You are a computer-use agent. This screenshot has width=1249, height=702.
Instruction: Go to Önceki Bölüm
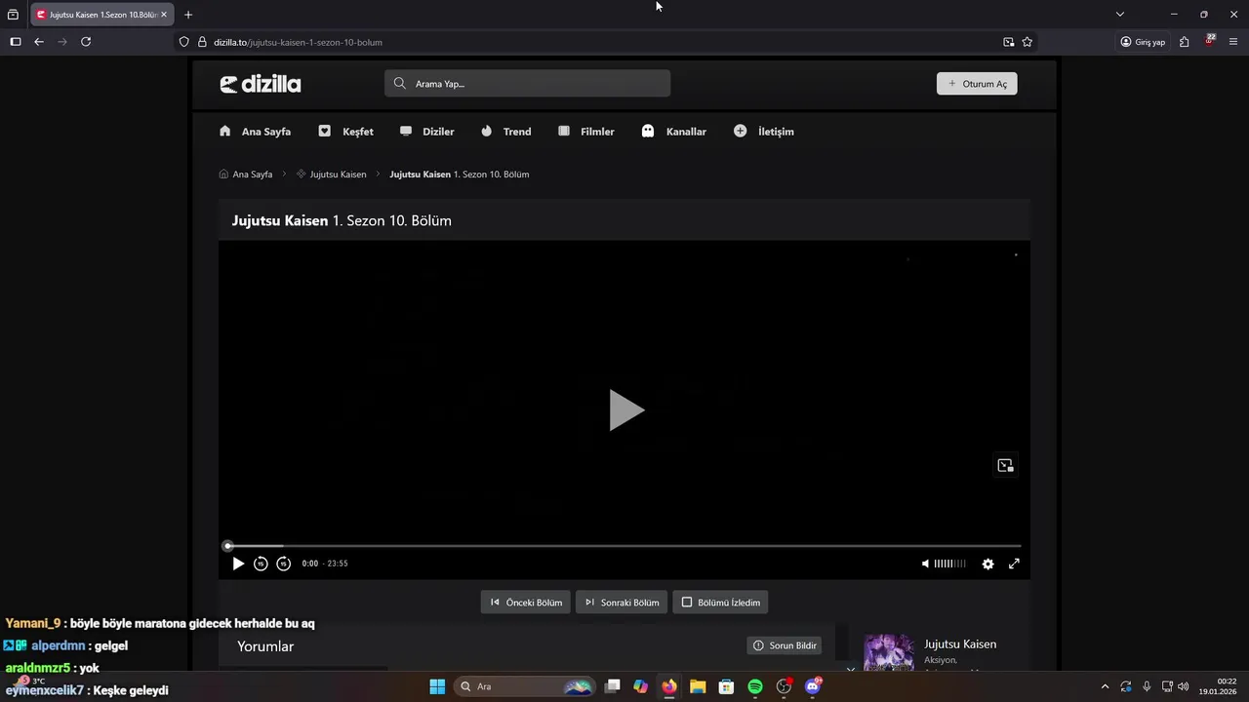pos(526,603)
